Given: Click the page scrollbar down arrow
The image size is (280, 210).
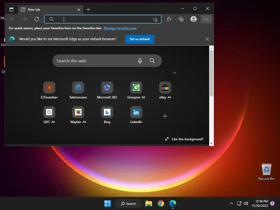Looking at the screenshot, I should tap(211, 144).
